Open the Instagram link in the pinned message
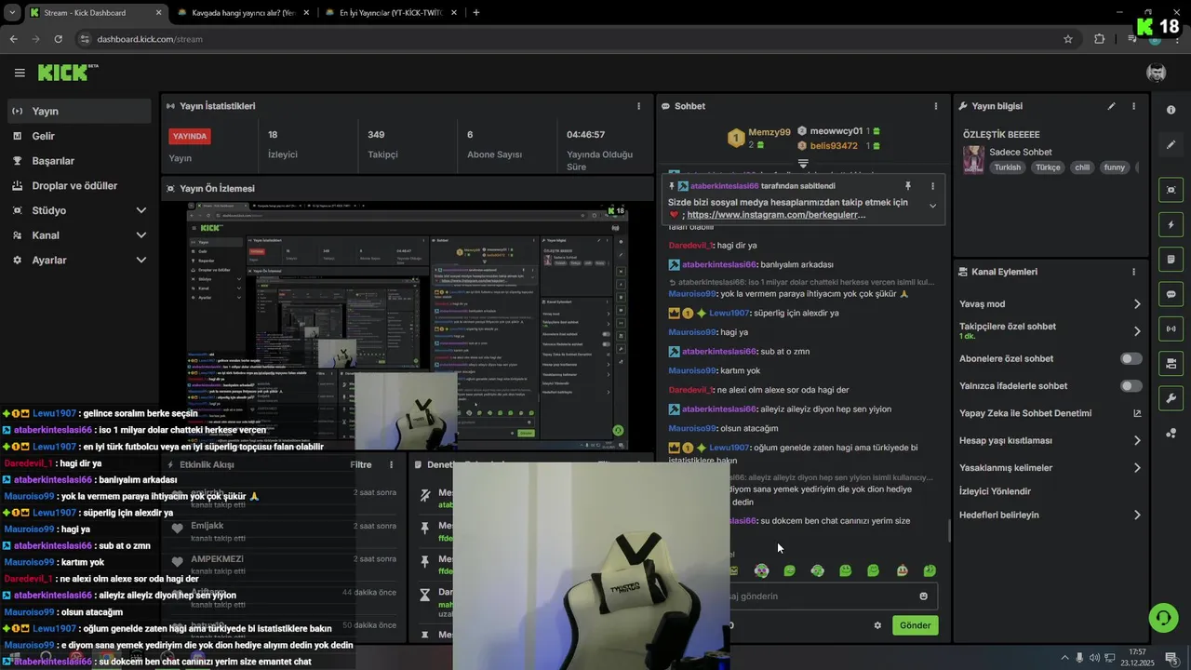1191x670 pixels. tap(776, 215)
